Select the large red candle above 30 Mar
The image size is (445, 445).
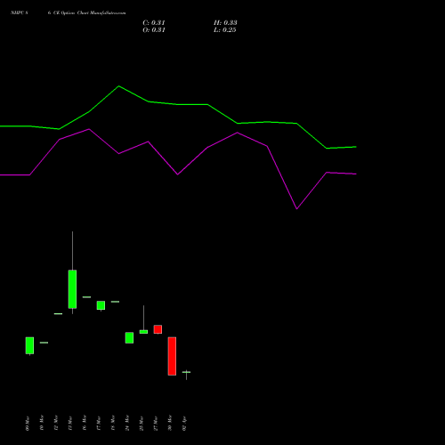pyautogui.click(x=172, y=356)
